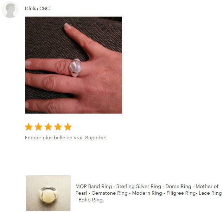223x212 pixels.
Task: Select review text 'Encore plus belle en vrai'
Action: click(x=54, y=138)
